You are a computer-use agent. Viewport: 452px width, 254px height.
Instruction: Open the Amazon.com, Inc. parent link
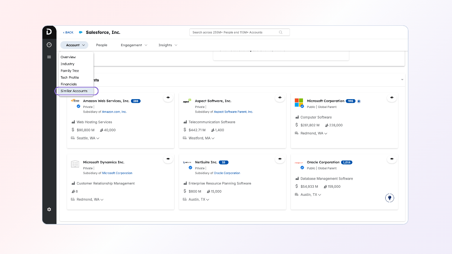(114, 112)
